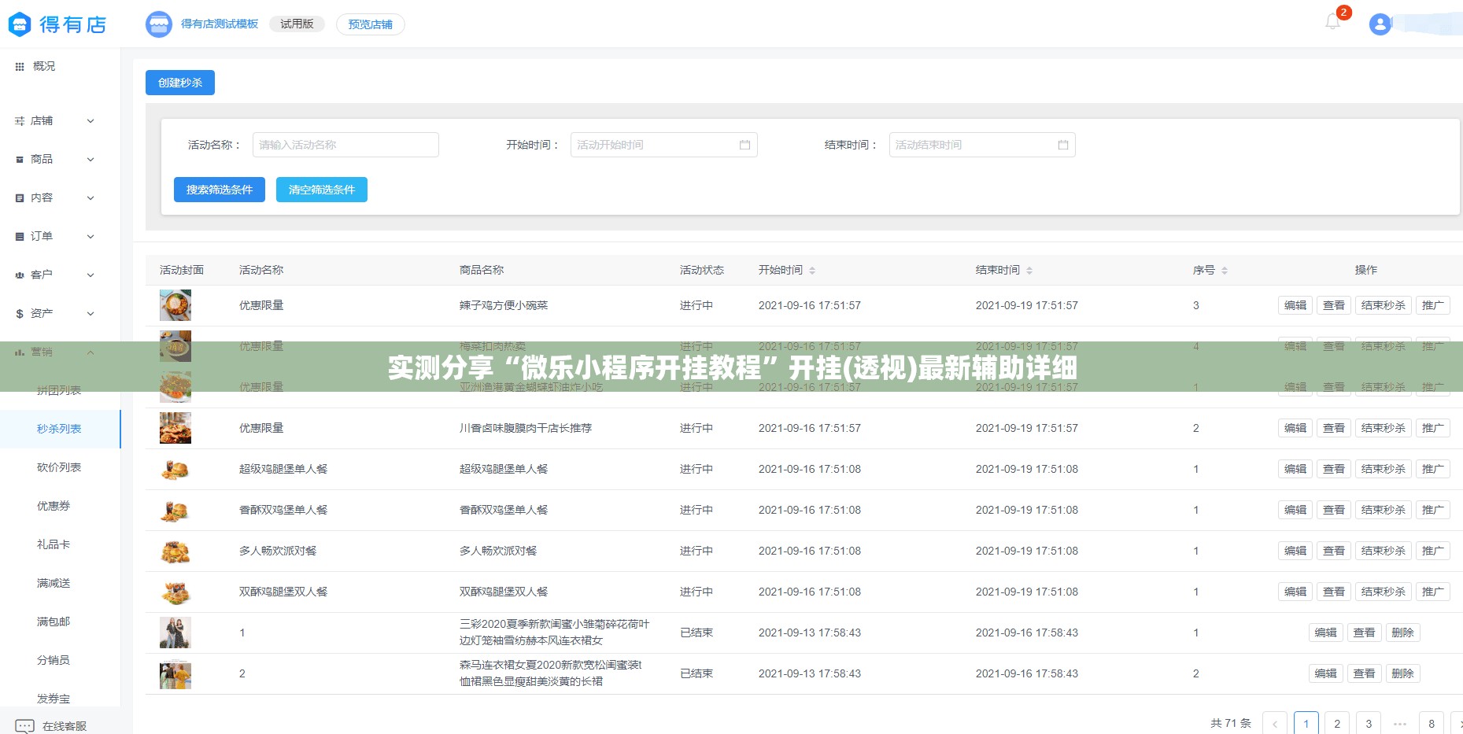Click 结束秒杀 for 香酥双鸡堡单人餐 row
1463x734 pixels.
tap(1384, 510)
